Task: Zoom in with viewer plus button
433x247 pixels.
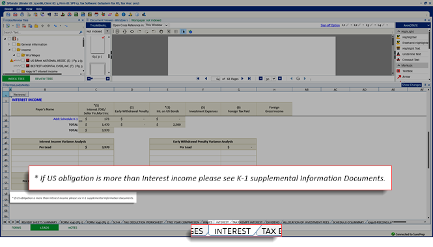Action: pos(280,78)
